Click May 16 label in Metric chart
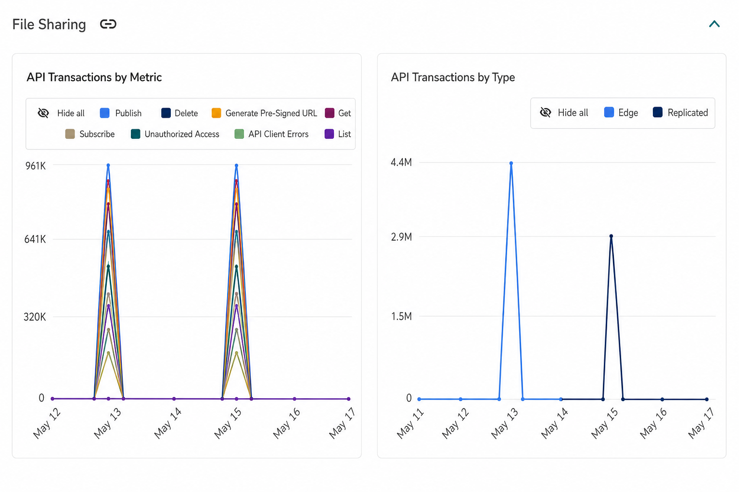The image size is (739, 492). (x=286, y=423)
